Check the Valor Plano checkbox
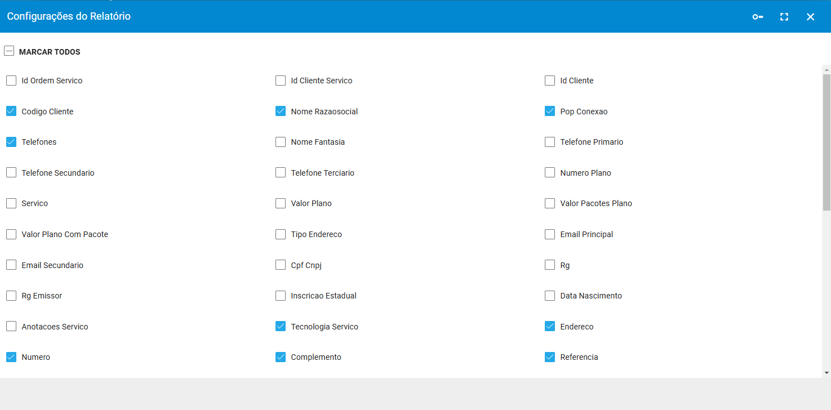 pyautogui.click(x=281, y=203)
